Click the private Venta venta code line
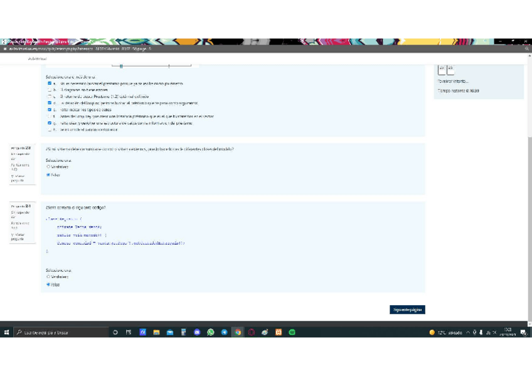The width and height of the screenshot is (532, 376). coord(79,227)
